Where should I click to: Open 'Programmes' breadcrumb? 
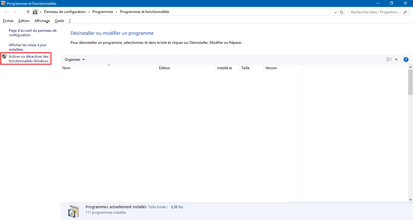(x=103, y=12)
